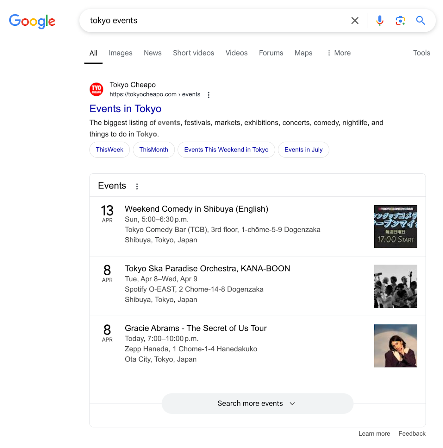Submit search with magnifying glass icon
The image size is (443, 448).
coord(420,21)
